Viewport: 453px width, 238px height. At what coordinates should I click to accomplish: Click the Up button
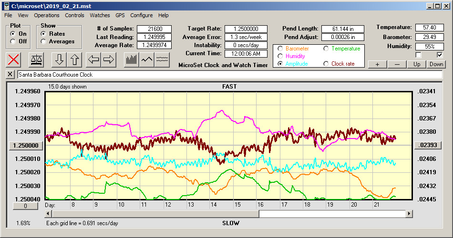click(x=417, y=64)
